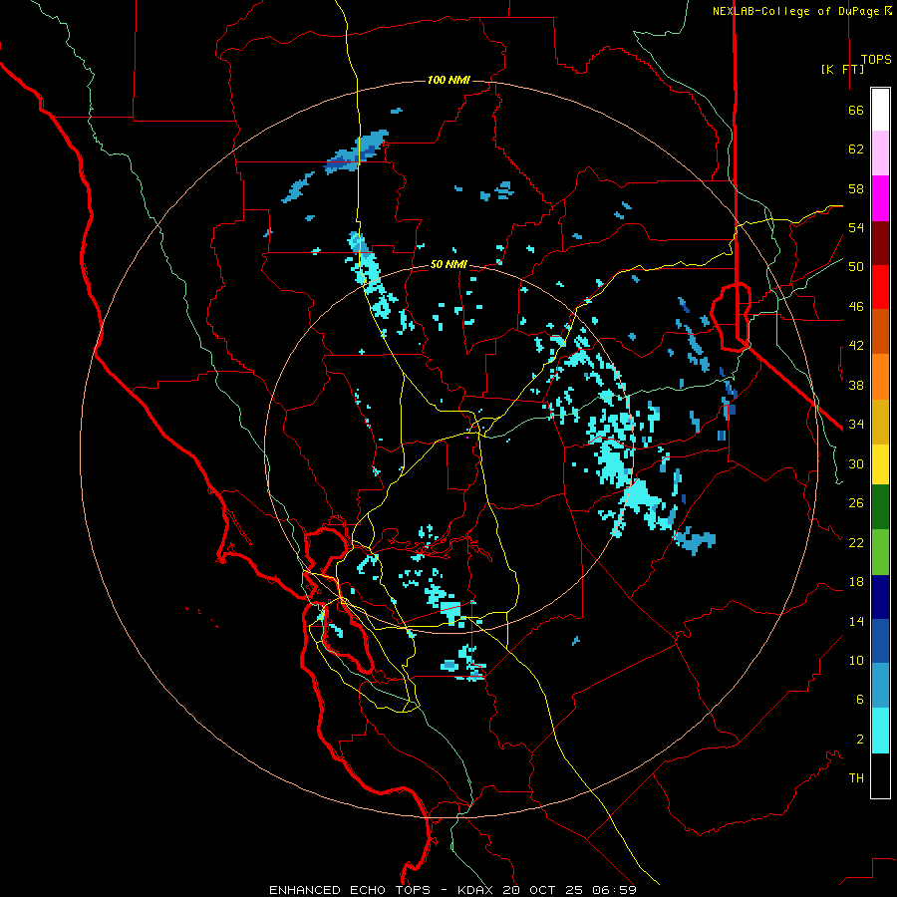Click the 30 value on the legend
Viewport: 897px width, 897px height.
pos(856,463)
